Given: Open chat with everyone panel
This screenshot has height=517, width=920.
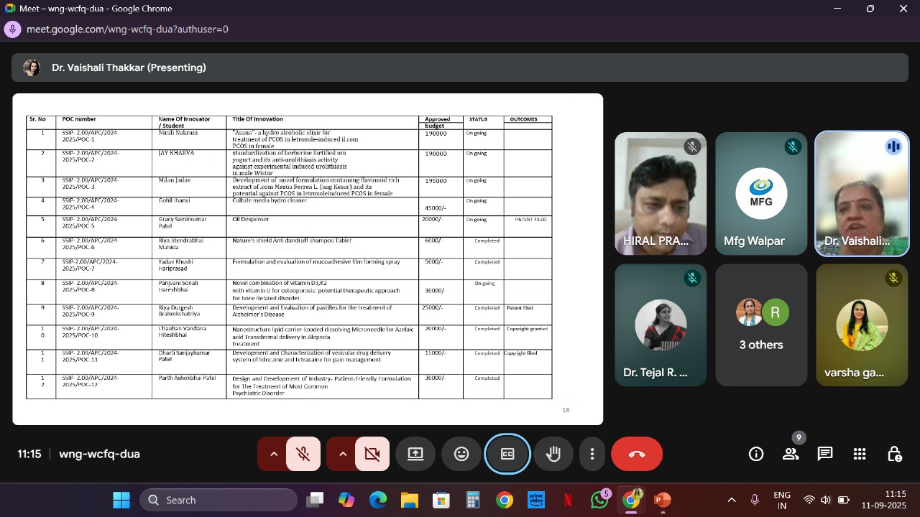Looking at the screenshot, I should [825, 454].
